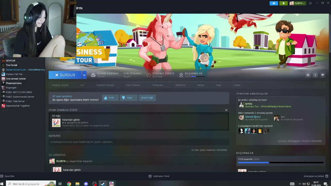Open the Windows Start menu
Viewport: 331px width, 186px height.
2,184
